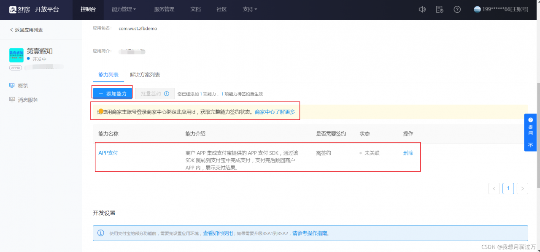Open the 文档 menu item
The height and width of the screenshot is (252, 540).
[195, 9]
